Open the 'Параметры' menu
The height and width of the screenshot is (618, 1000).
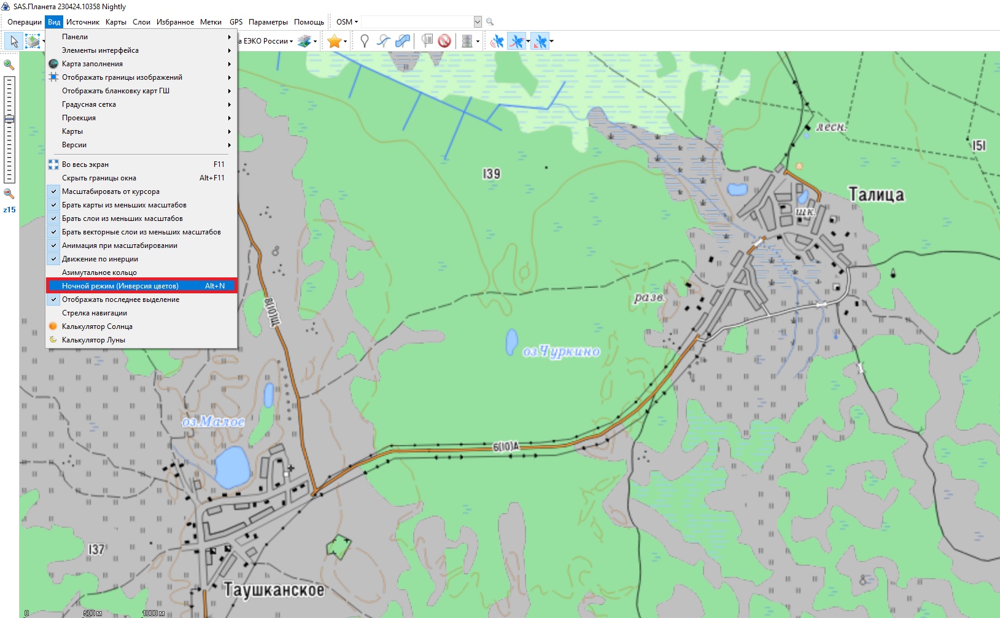click(x=268, y=22)
